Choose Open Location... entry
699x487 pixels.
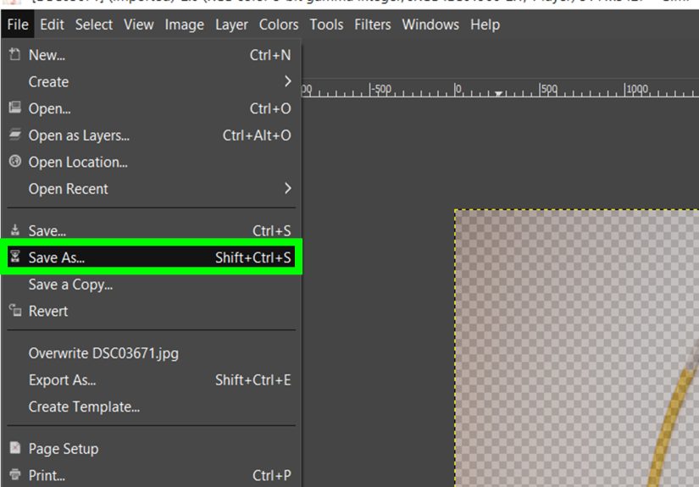pyautogui.click(x=151, y=162)
